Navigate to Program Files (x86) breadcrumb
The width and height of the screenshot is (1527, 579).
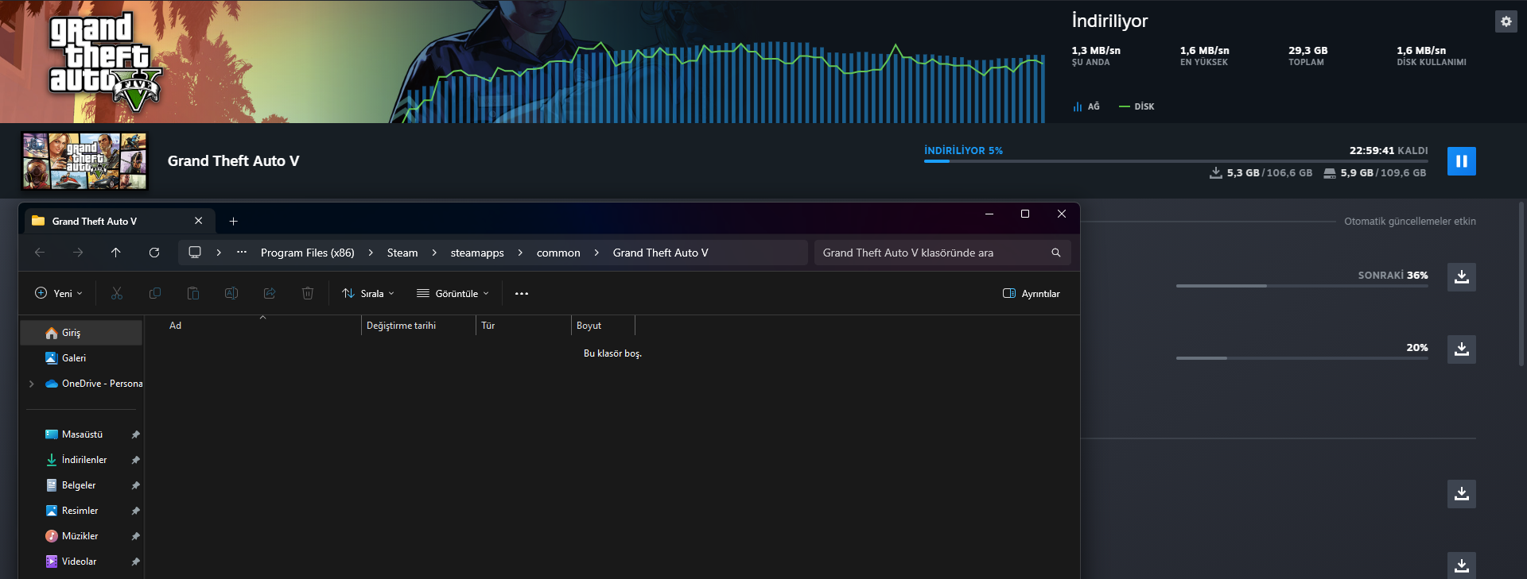point(308,253)
